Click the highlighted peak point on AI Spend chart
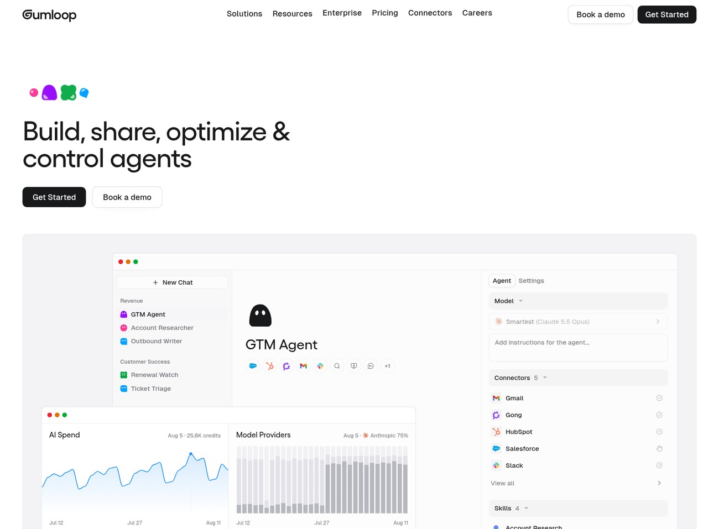 [x=191, y=454]
